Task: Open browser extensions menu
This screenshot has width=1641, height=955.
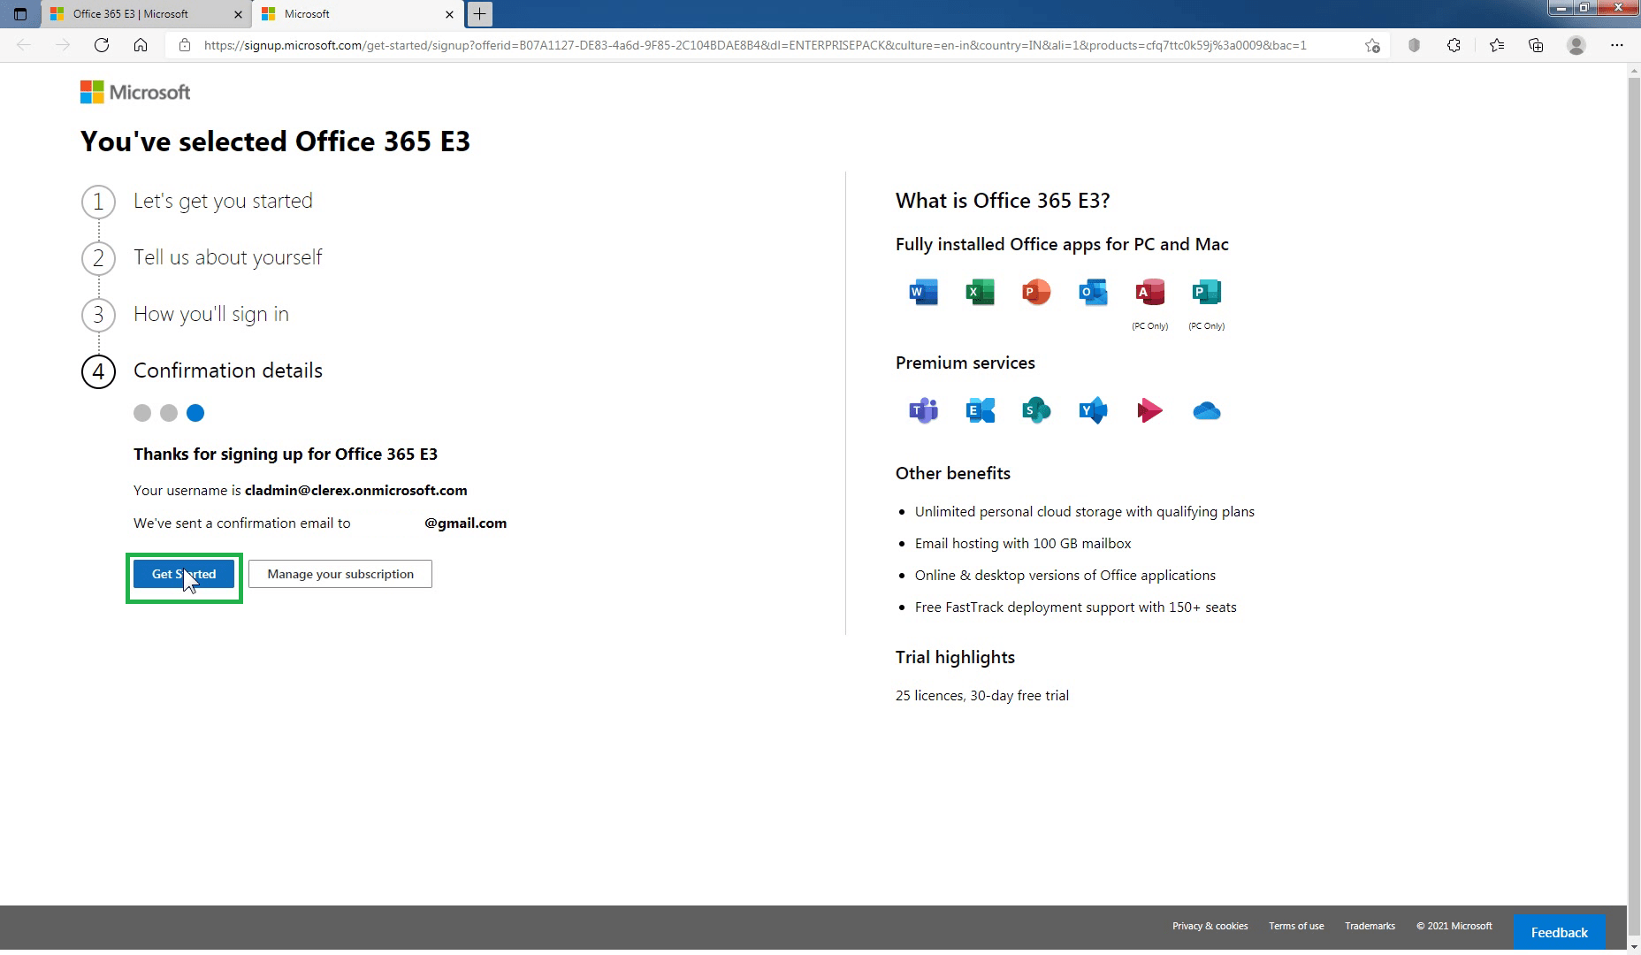Action: pyautogui.click(x=1454, y=45)
